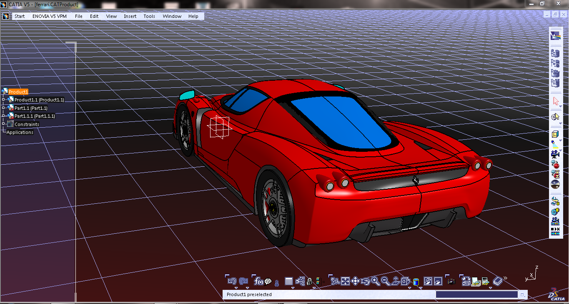
Task: Click "Product1 preselected" status text
Action: 249,294
